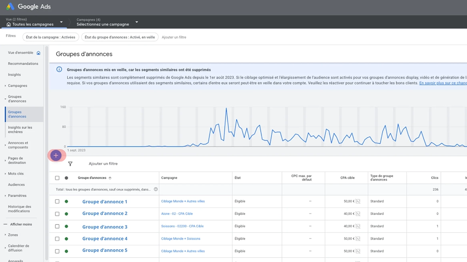Check the box for Groupe d'annonce 5
The width and height of the screenshot is (467, 262).
pyautogui.click(x=57, y=251)
